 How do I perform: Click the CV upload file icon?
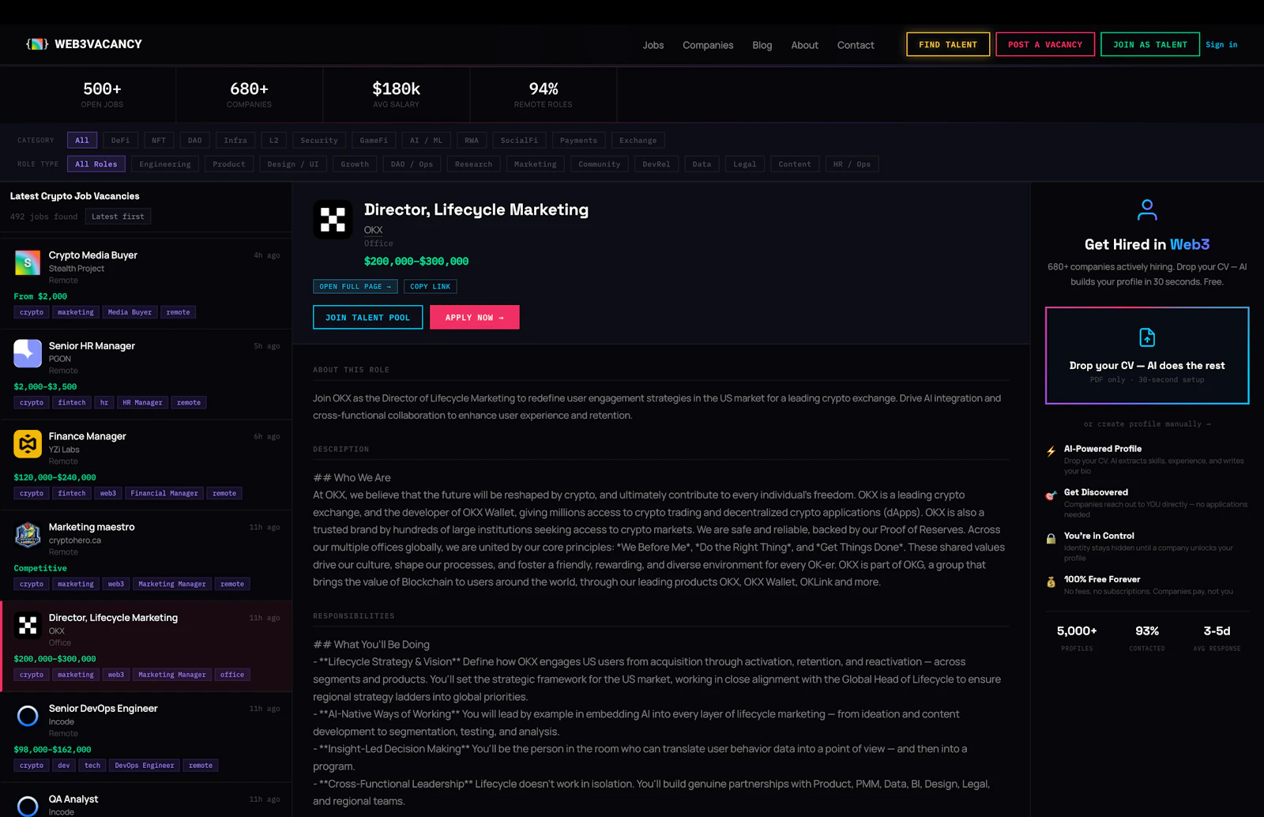[1147, 337]
